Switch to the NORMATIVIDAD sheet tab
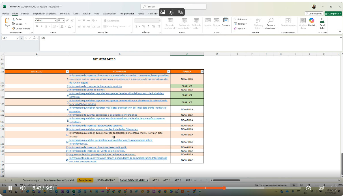Screen dimensions: 343x196 click(106, 180)
